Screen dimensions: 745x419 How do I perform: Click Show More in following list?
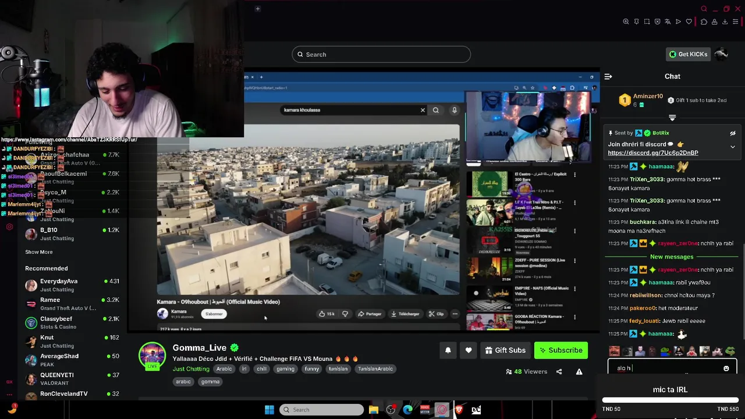pyautogui.click(x=39, y=252)
